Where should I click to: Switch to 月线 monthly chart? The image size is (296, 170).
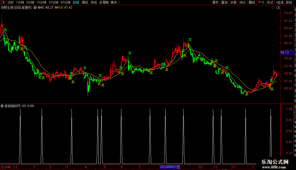[94, 2]
